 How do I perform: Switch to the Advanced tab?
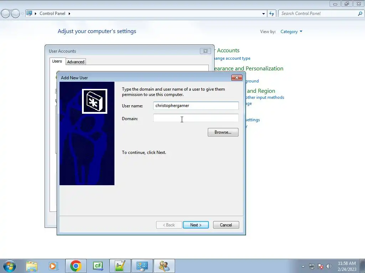pyautogui.click(x=76, y=62)
